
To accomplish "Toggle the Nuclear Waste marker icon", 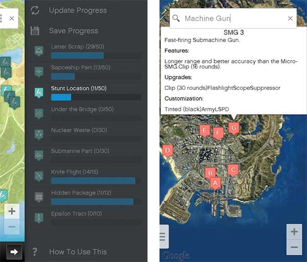I will click(39, 134).
